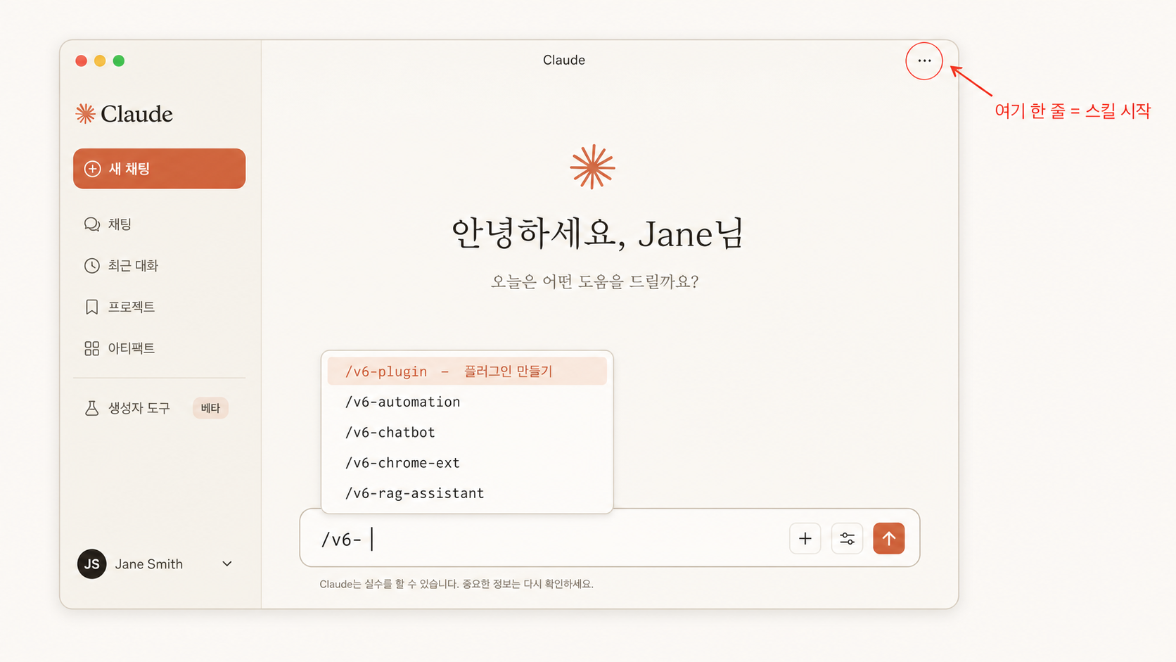Open 최근 대화 recent conversations
The height and width of the screenshot is (662, 1176).
133,266
